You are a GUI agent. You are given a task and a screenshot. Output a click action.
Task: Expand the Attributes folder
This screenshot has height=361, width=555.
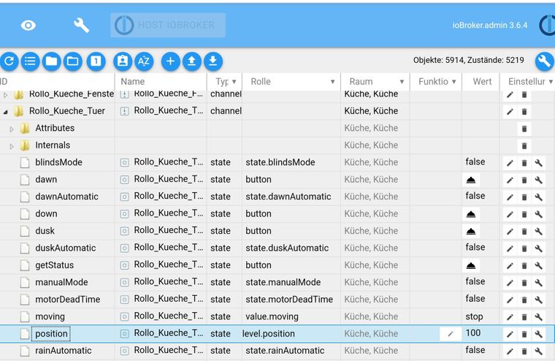(x=12, y=129)
